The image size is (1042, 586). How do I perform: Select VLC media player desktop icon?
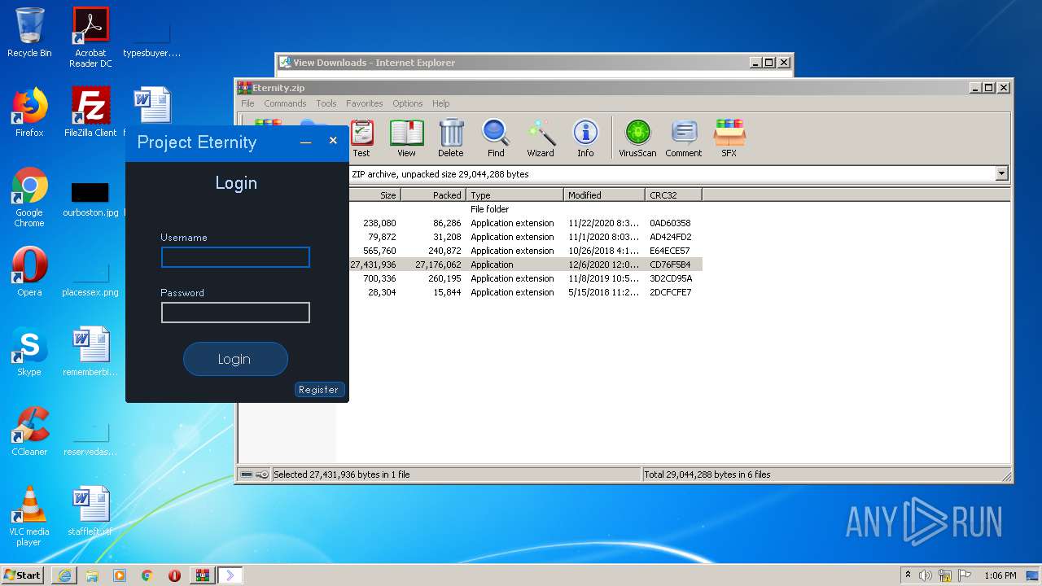click(x=29, y=517)
